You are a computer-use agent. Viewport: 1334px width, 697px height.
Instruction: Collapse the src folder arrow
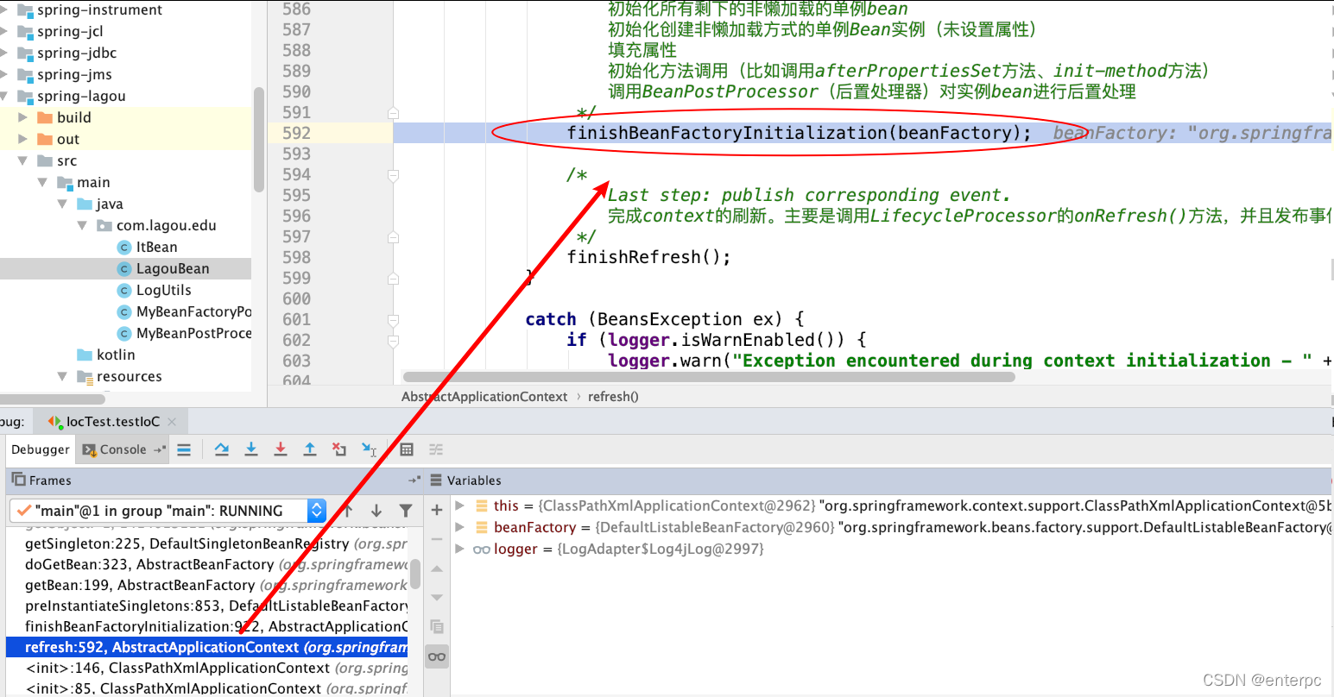[23, 160]
